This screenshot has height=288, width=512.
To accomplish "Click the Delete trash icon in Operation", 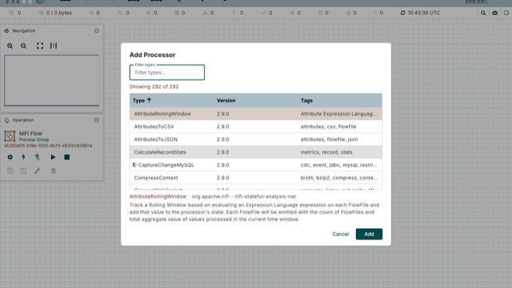I will 53,171.
